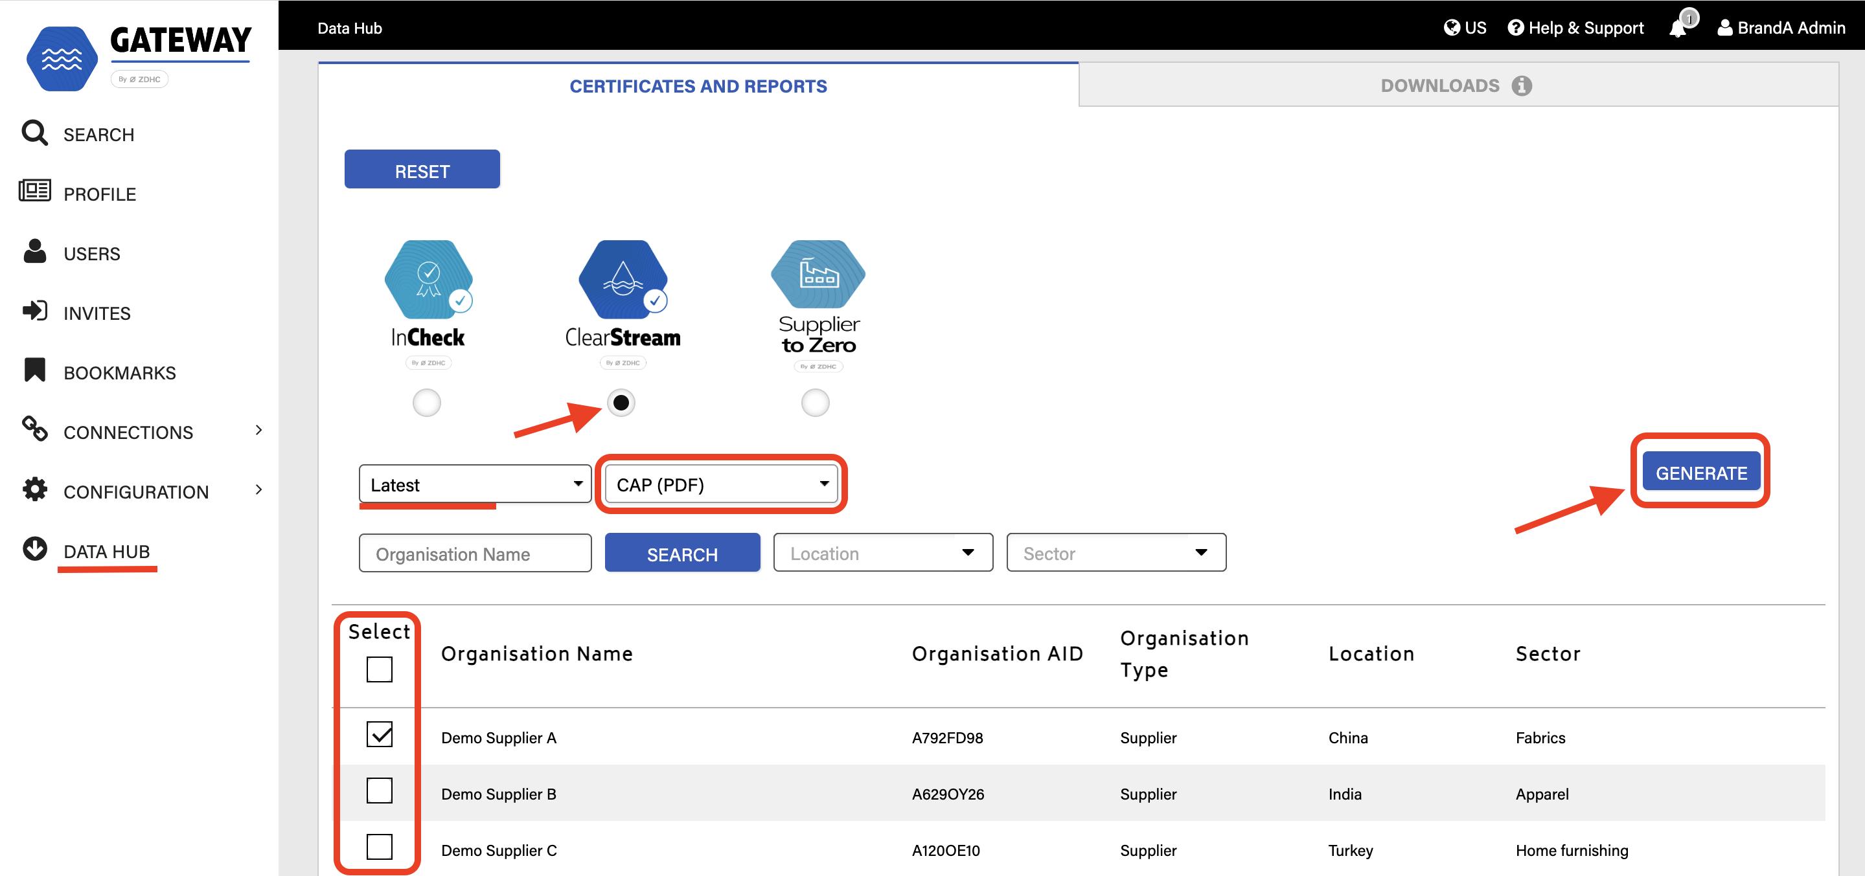Click the Bookmarks sidebar icon
Viewport: 1865px width, 876px height.
click(x=34, y=371)
